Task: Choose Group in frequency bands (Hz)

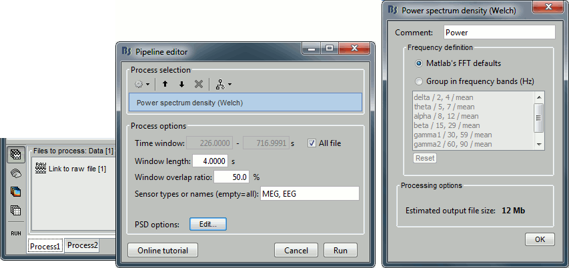Action: click(419, 81)
